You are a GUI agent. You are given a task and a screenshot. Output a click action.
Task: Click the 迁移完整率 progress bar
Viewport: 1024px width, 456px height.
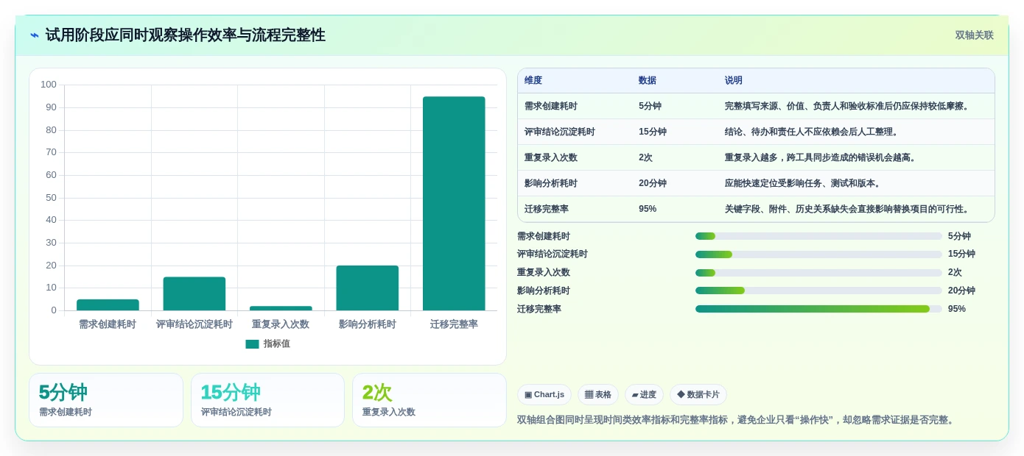[x=818, y=309]
